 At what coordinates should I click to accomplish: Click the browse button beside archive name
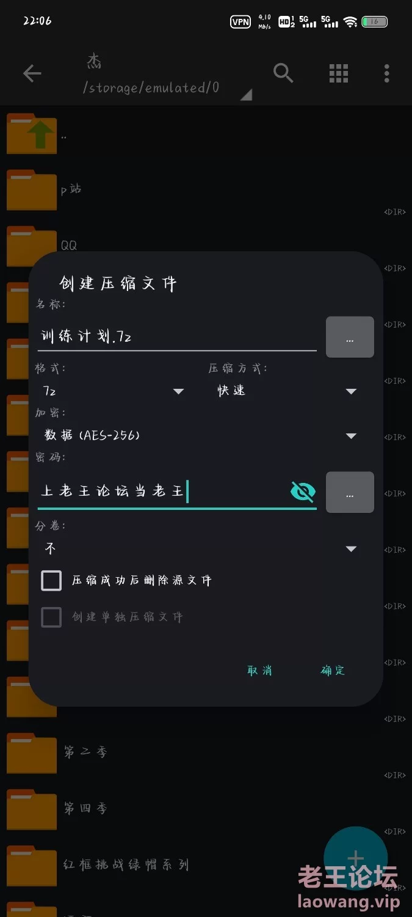[350, 337]
